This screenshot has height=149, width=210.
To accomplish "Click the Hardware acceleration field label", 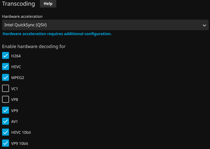I will [x=22, y=17].
